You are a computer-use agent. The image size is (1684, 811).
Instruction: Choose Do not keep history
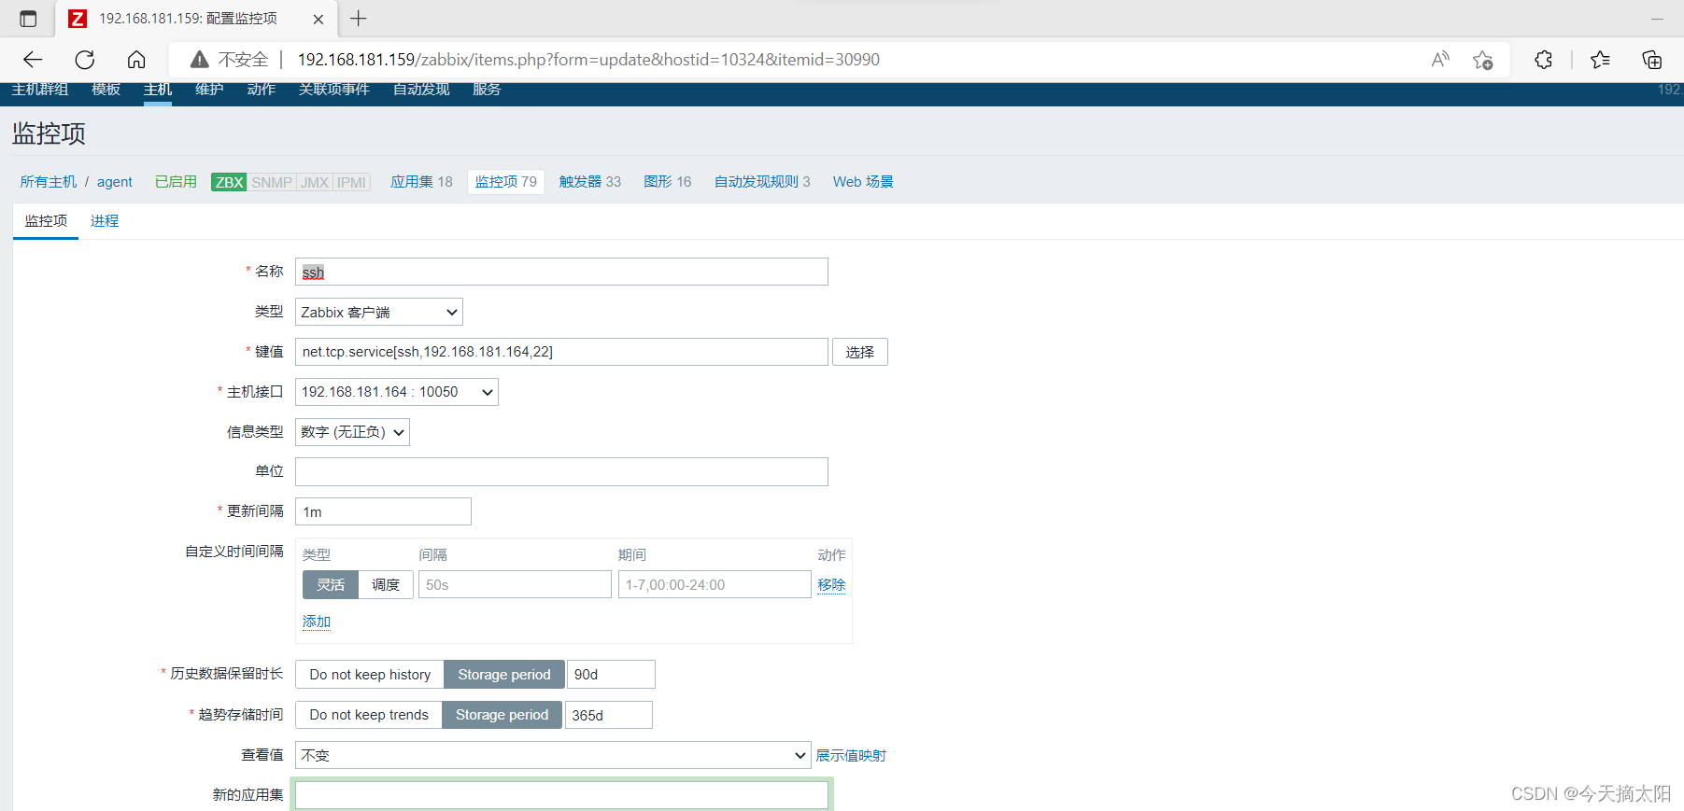(x=370, y=675)
